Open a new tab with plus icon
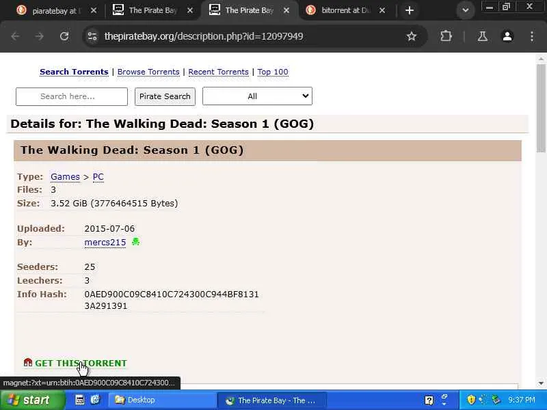Screen dimensions: 547x410 click(x=410, y=10)
